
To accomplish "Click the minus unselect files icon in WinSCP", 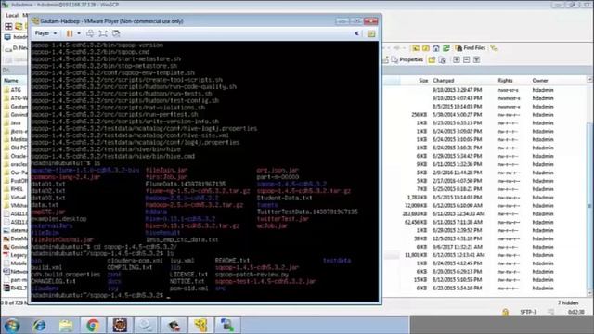I will 466,59.
